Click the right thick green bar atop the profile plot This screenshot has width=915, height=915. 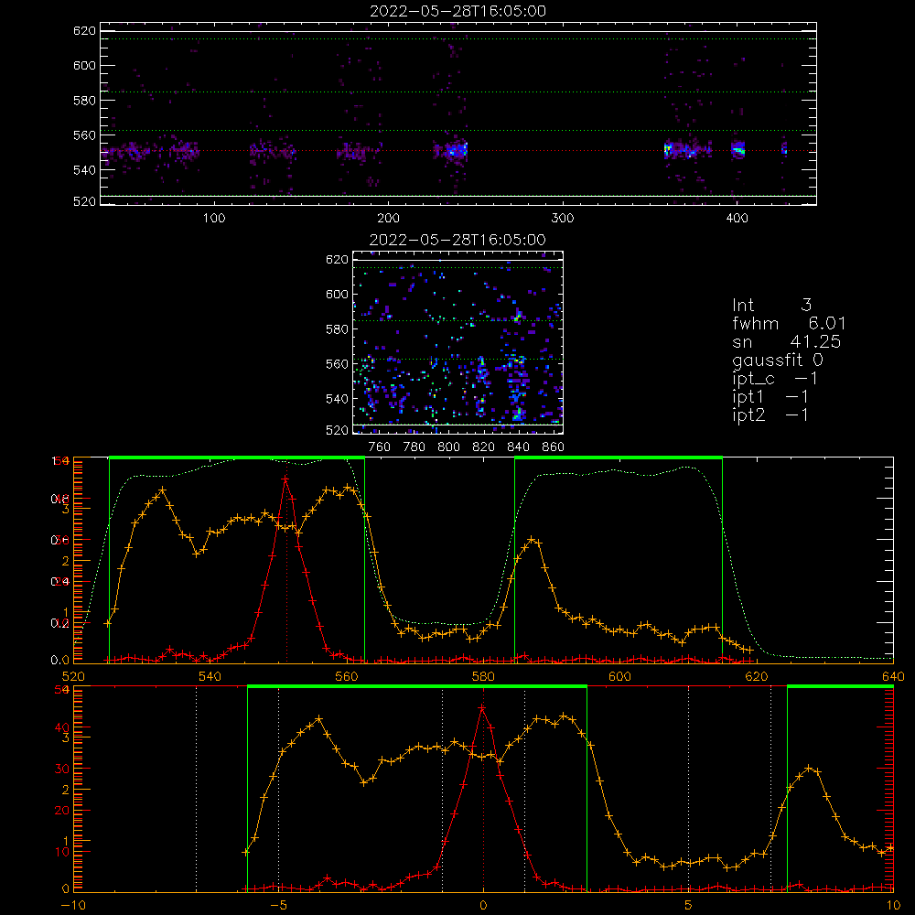619,457
